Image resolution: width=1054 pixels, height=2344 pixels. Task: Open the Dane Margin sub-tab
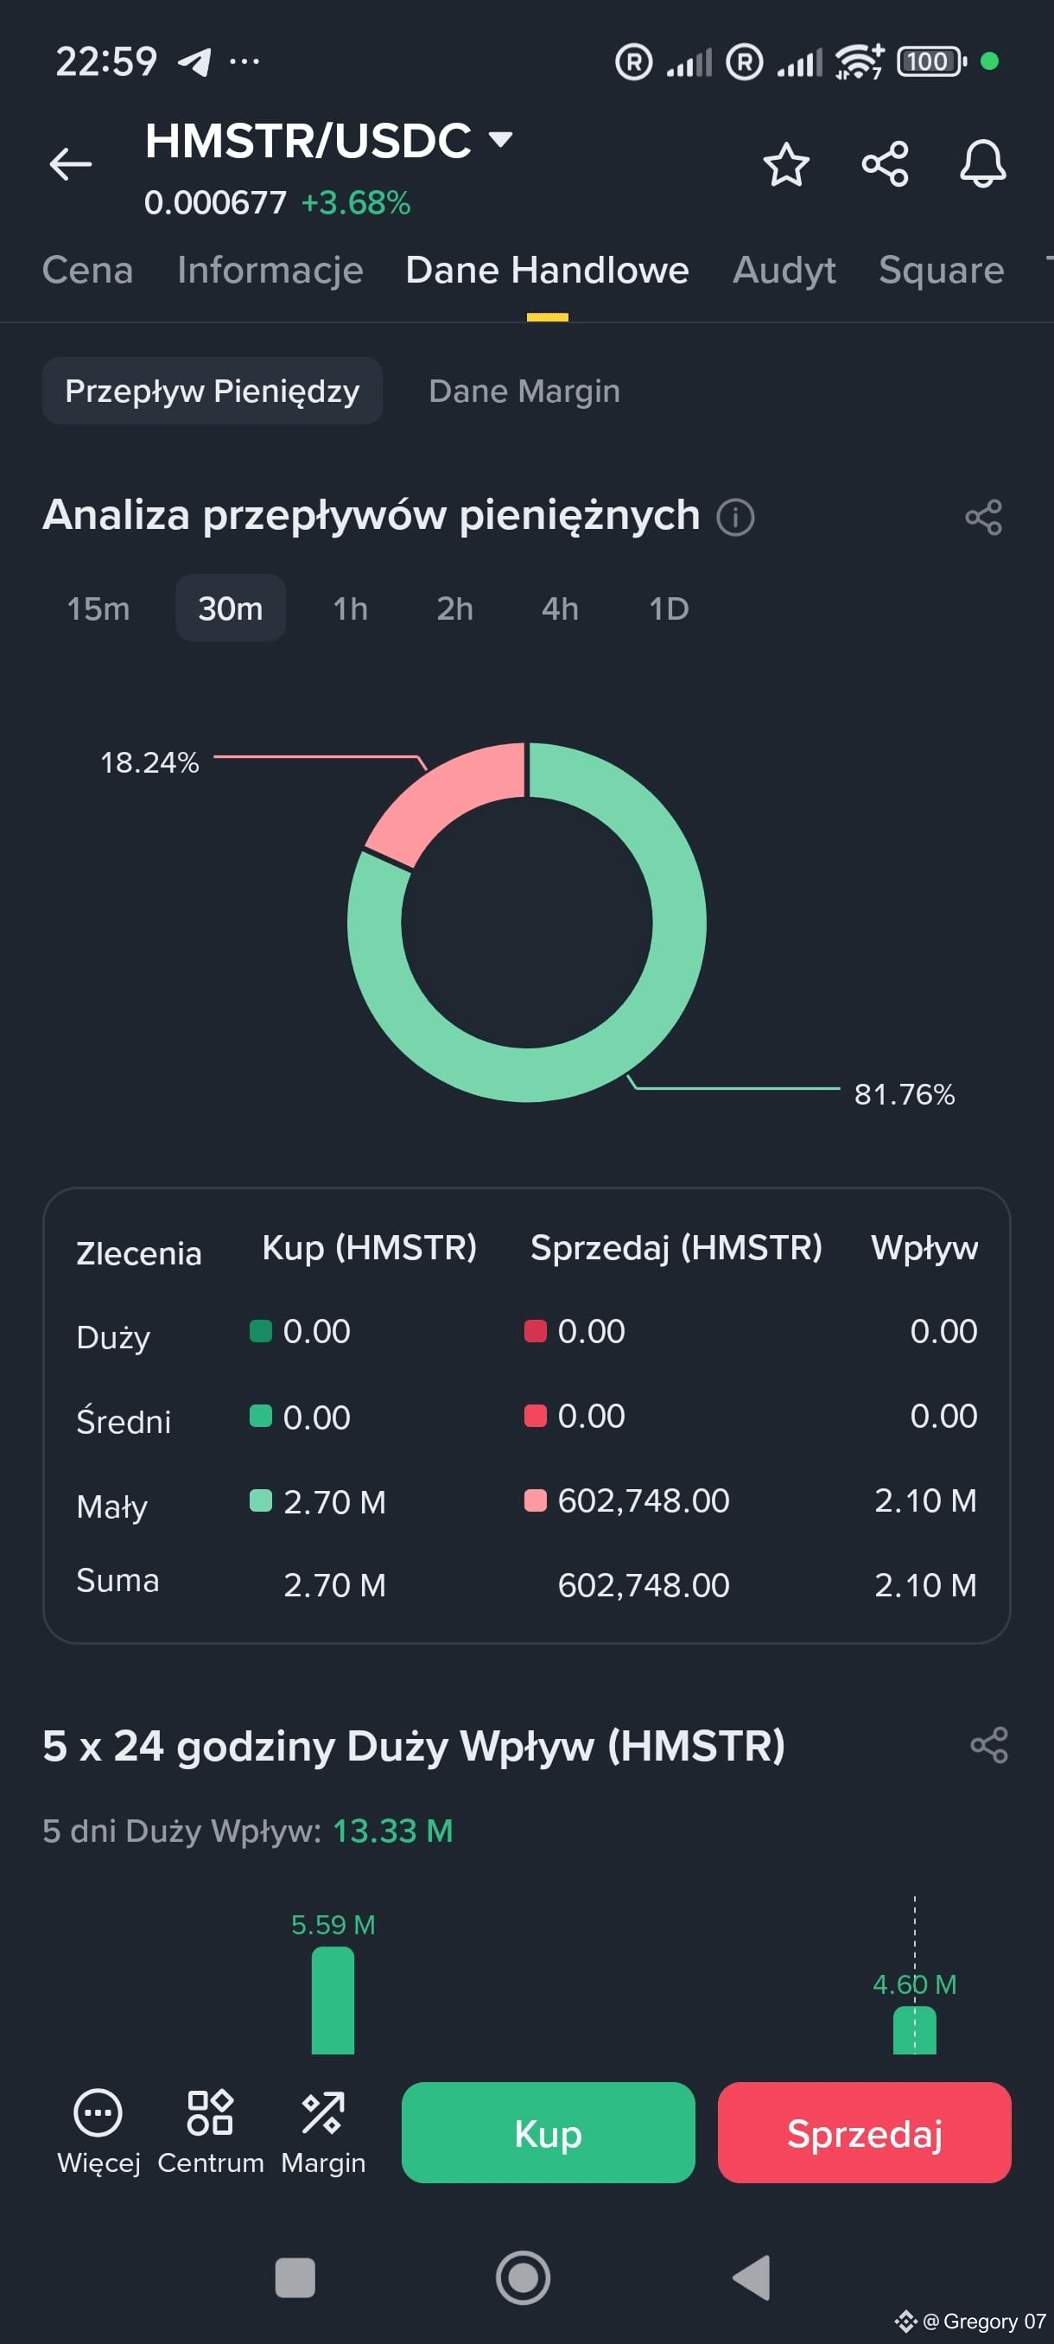click(524, 392)
